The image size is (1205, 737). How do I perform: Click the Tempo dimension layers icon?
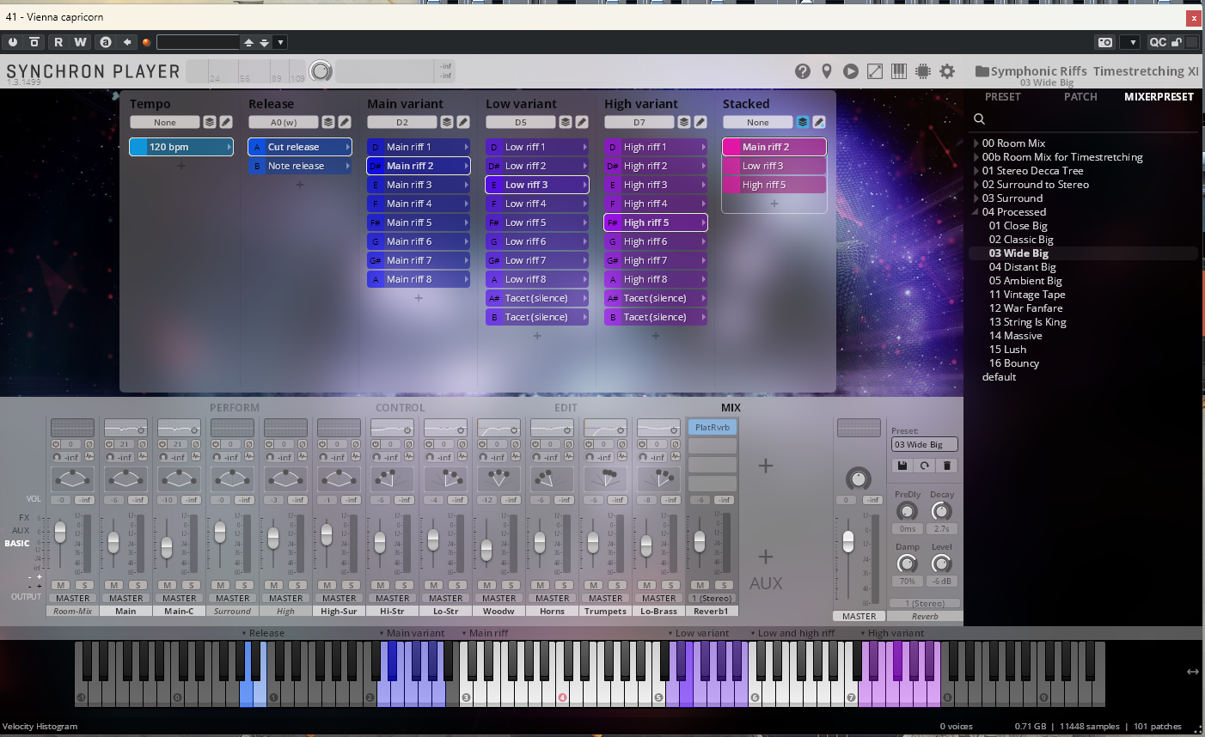tap(210, 122)
